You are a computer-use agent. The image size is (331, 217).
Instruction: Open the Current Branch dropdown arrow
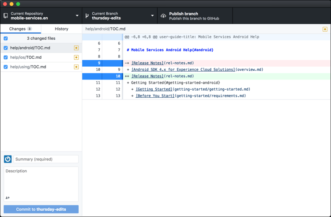(152, 15)
